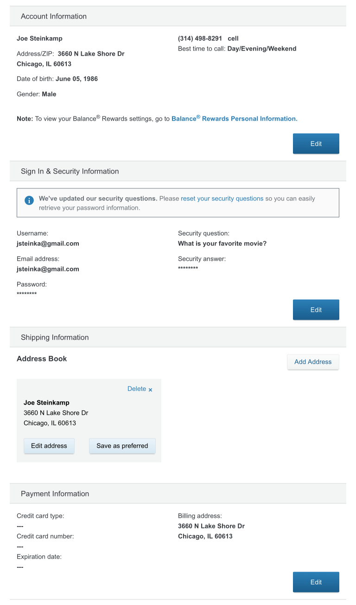Click the favorite movie security question text
356x605 pixels.
[x=222, y=244]
